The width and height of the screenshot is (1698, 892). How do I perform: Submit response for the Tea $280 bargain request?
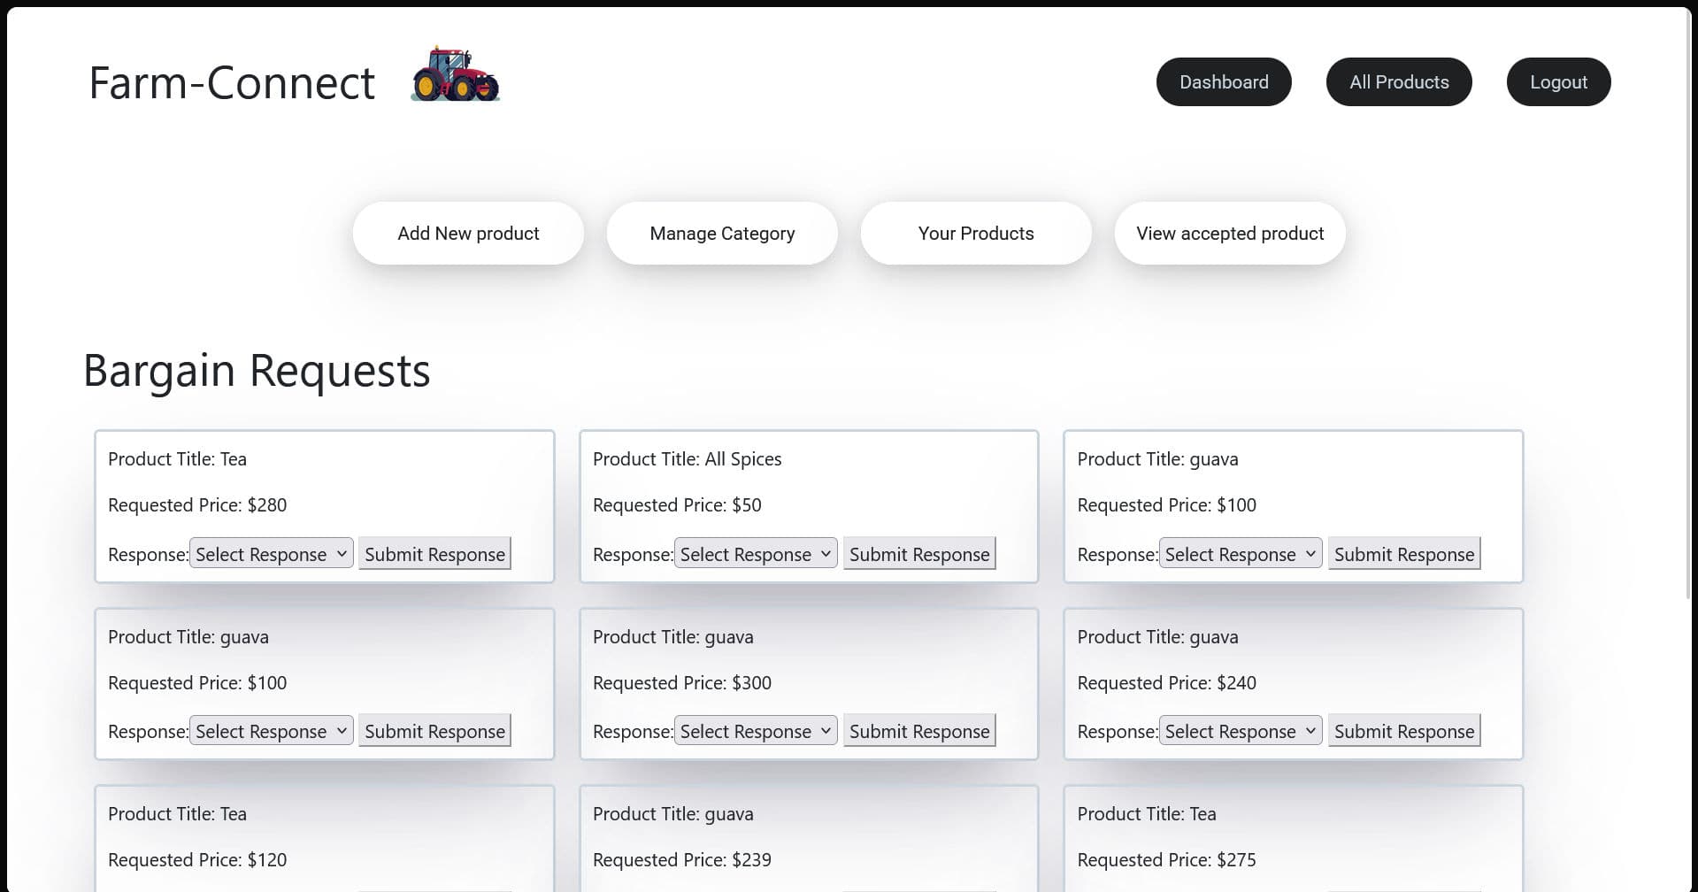pos(434,553)
